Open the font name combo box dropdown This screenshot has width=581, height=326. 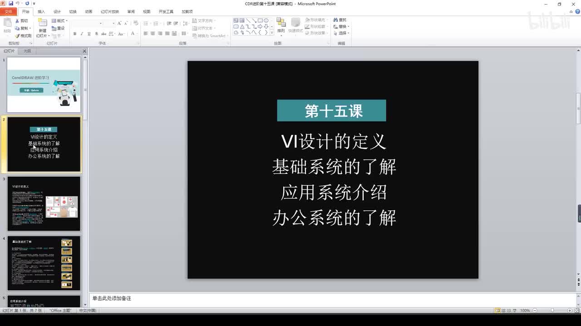[101, 23]
